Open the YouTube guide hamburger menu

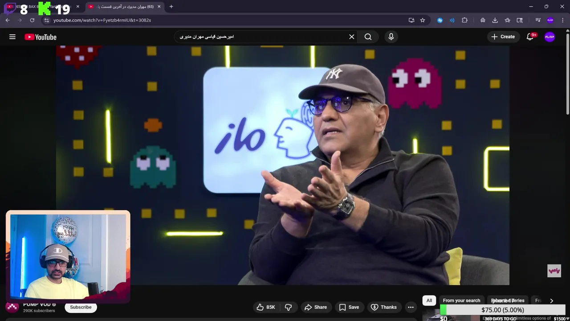(x=12, y=37)
